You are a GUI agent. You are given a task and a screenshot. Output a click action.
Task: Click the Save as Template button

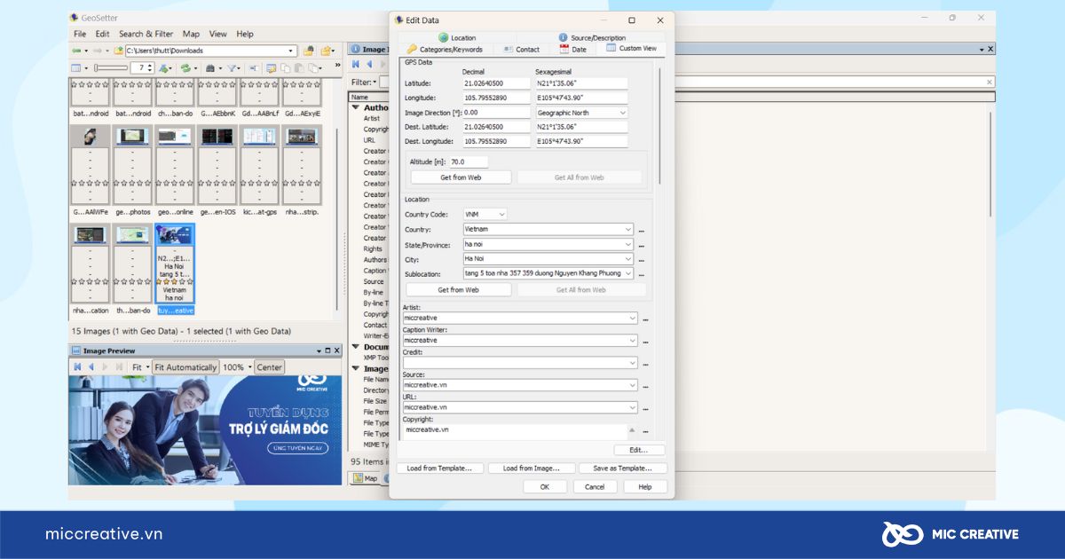click(x=623, y=468)
